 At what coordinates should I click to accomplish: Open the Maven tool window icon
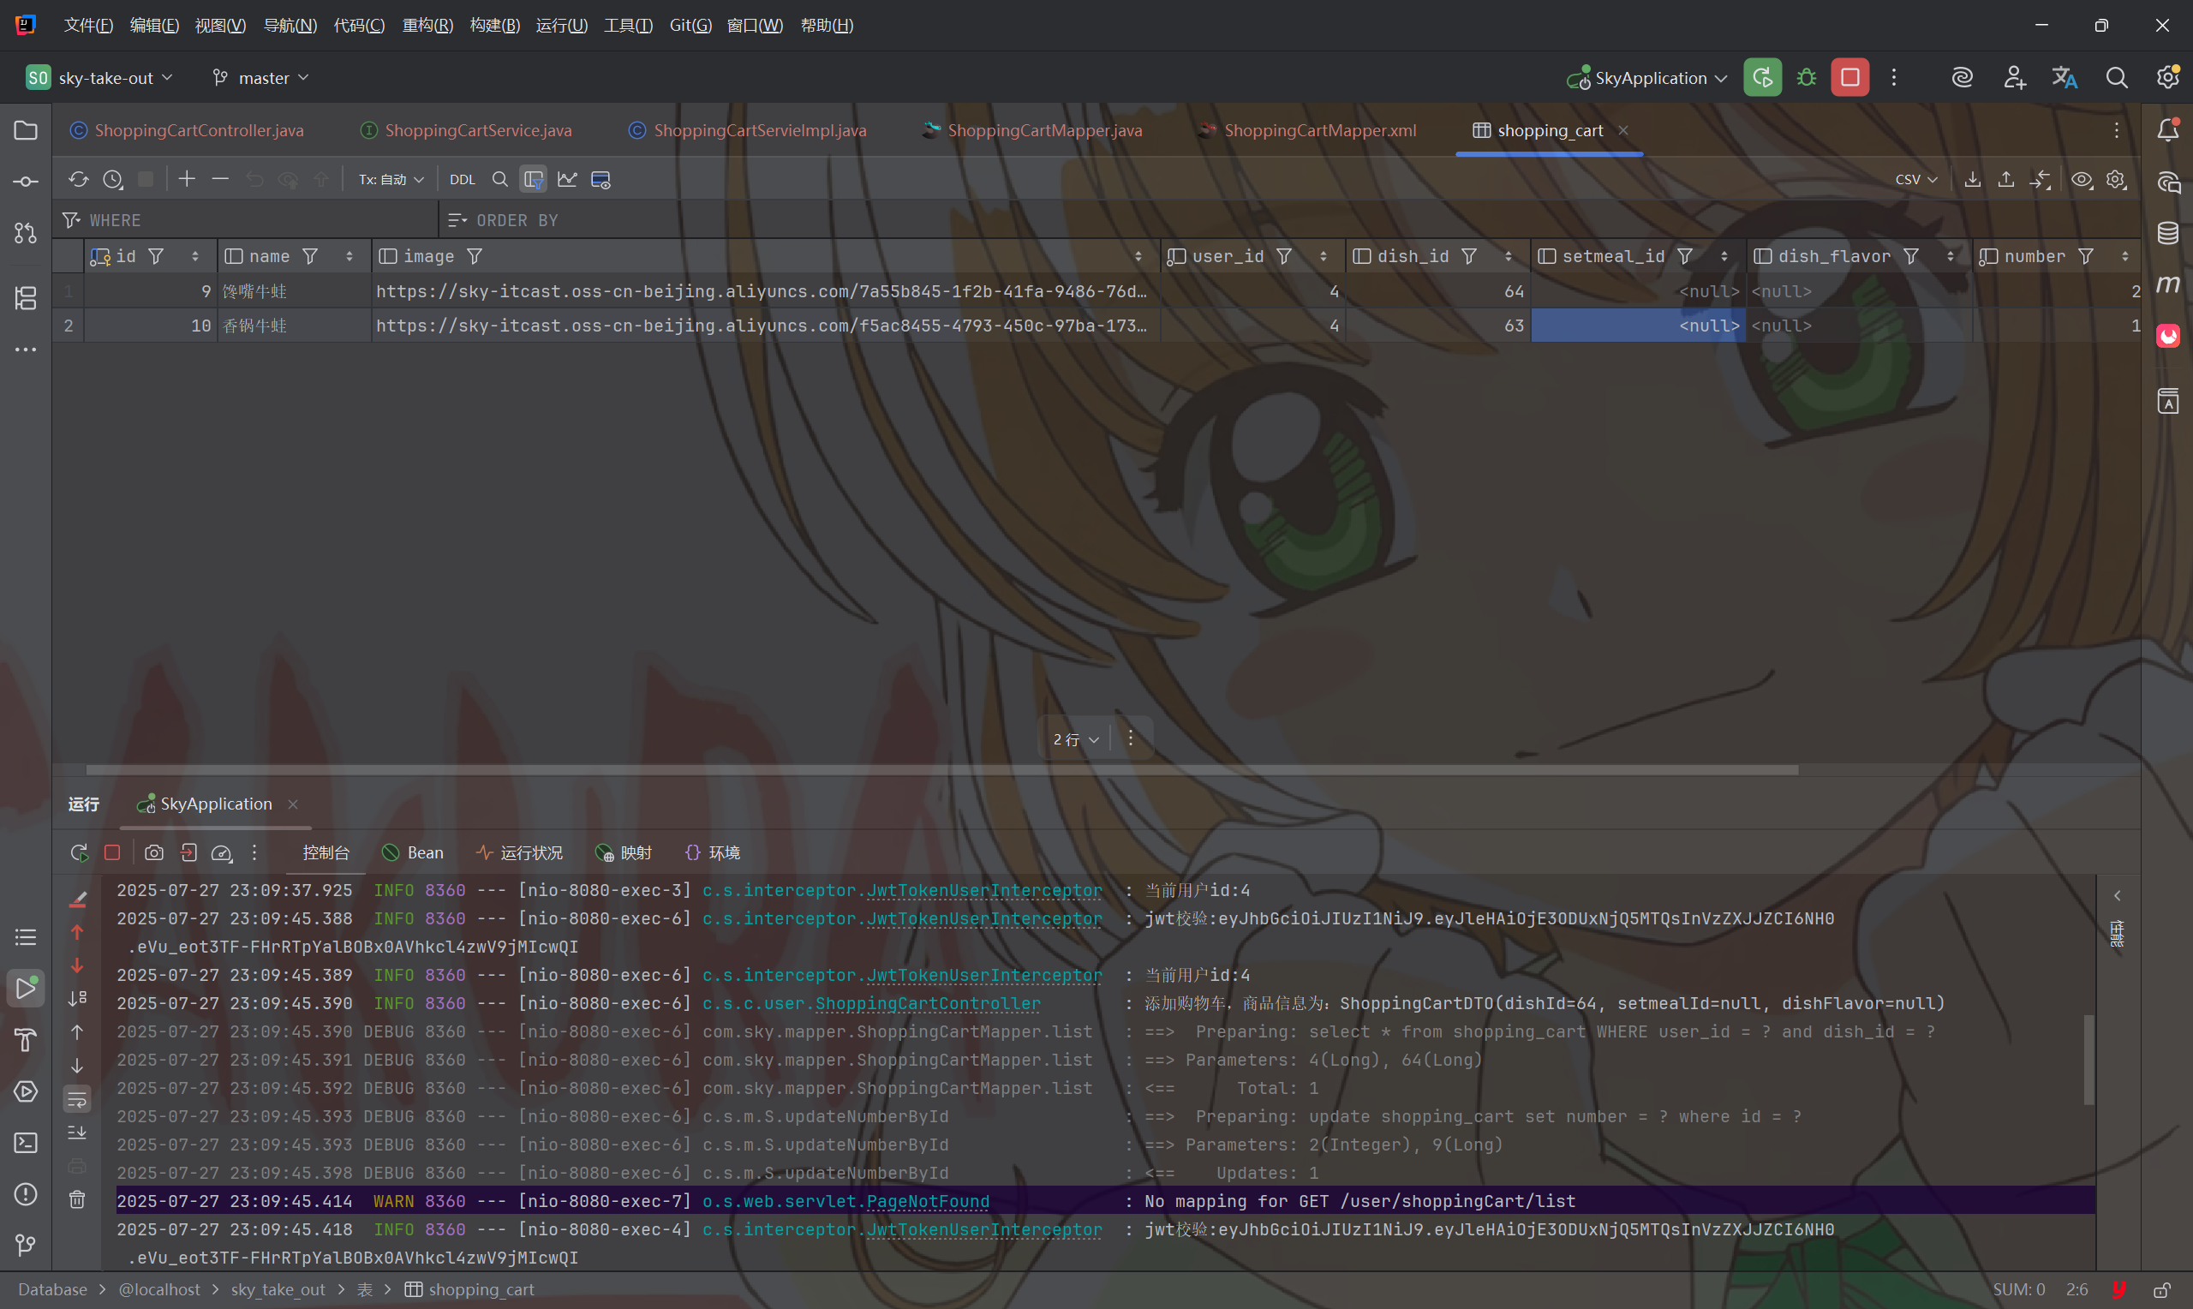click(x=2167, y=284)
